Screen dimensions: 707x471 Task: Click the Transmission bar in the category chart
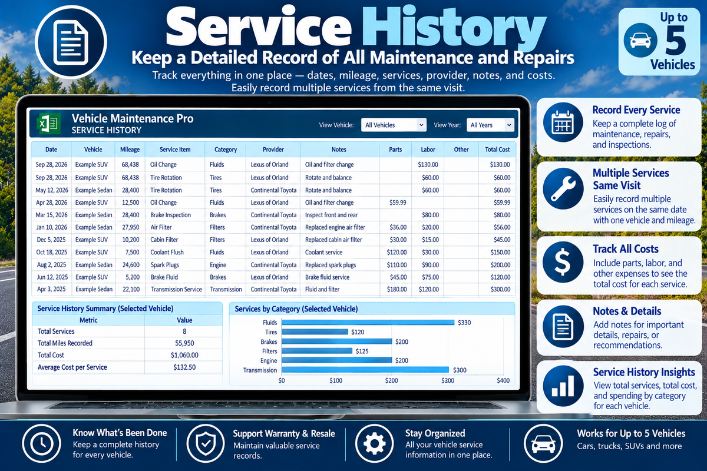[x=365, y=370]
